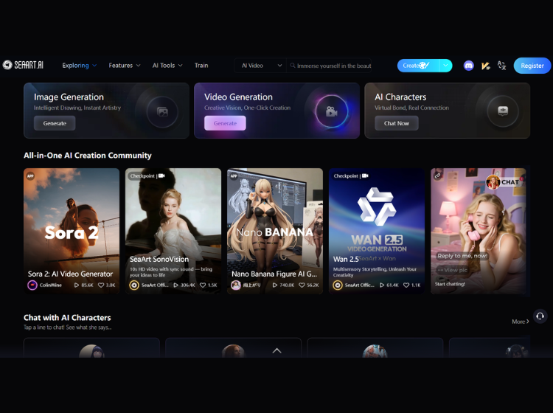Open the AI Video search type dropdown
553x413 pixels.
click(262, 66)
